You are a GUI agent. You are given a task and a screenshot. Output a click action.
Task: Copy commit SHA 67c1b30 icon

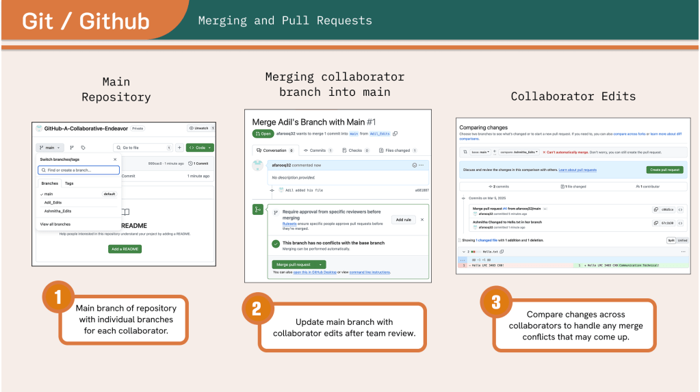[x=656, y=223]
